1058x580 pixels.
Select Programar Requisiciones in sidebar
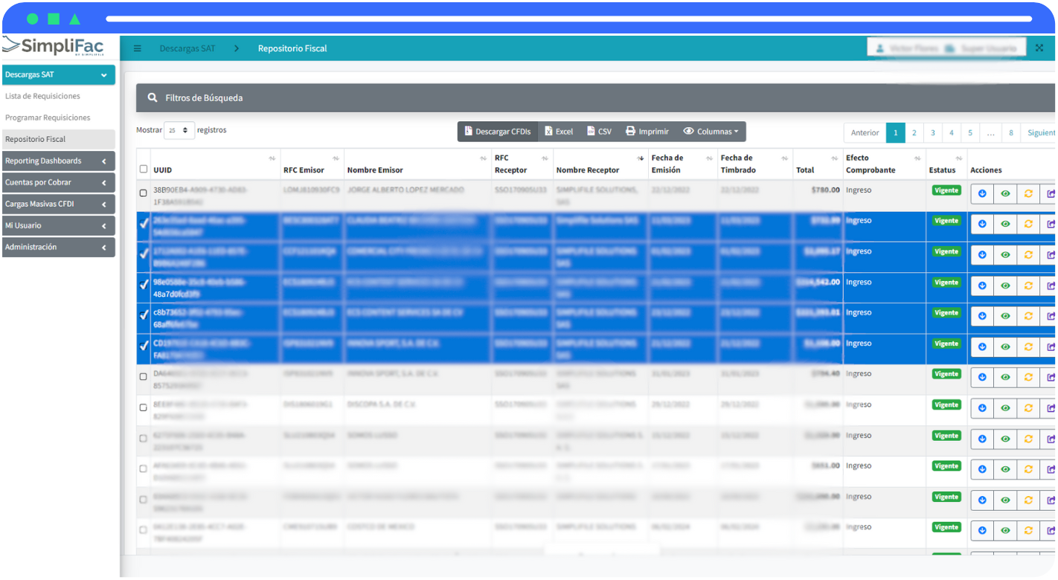(48, 118)
